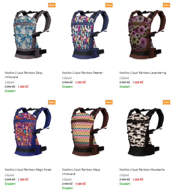This screenshot has height=190, width=172.
Task: Click the Sleva badge on Lavendering carrier
Action: [166, 5]
